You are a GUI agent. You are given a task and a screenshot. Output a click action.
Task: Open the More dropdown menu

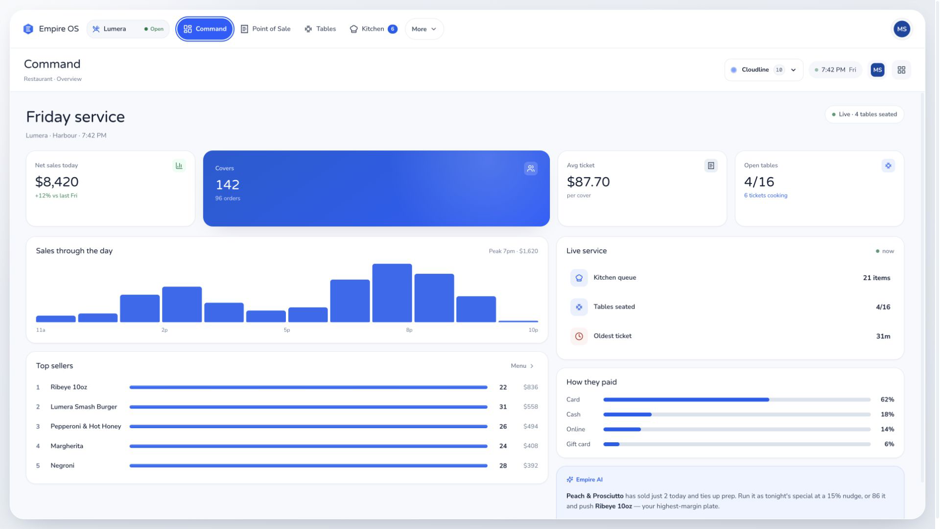[424, 29]
